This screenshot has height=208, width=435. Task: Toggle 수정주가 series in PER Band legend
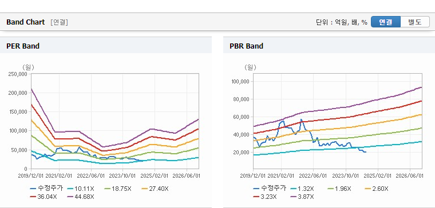(x=46, y=189)
